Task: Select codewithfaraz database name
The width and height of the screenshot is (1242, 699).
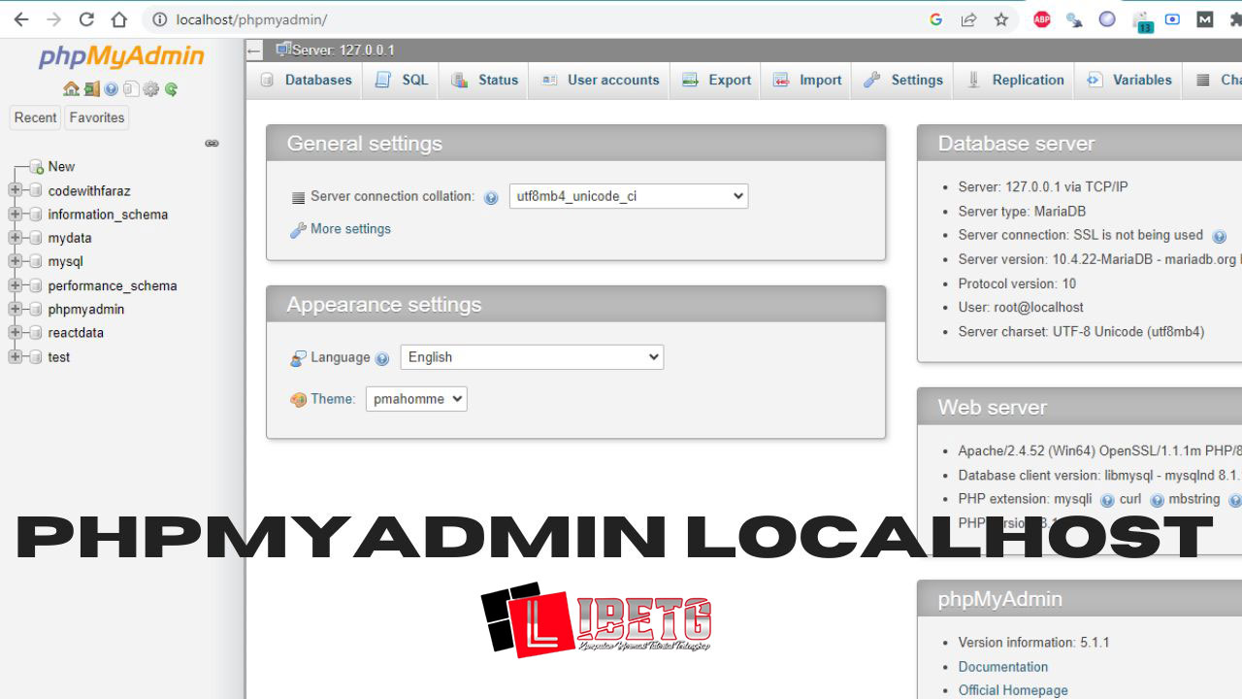Action: (x=89, y=191)
